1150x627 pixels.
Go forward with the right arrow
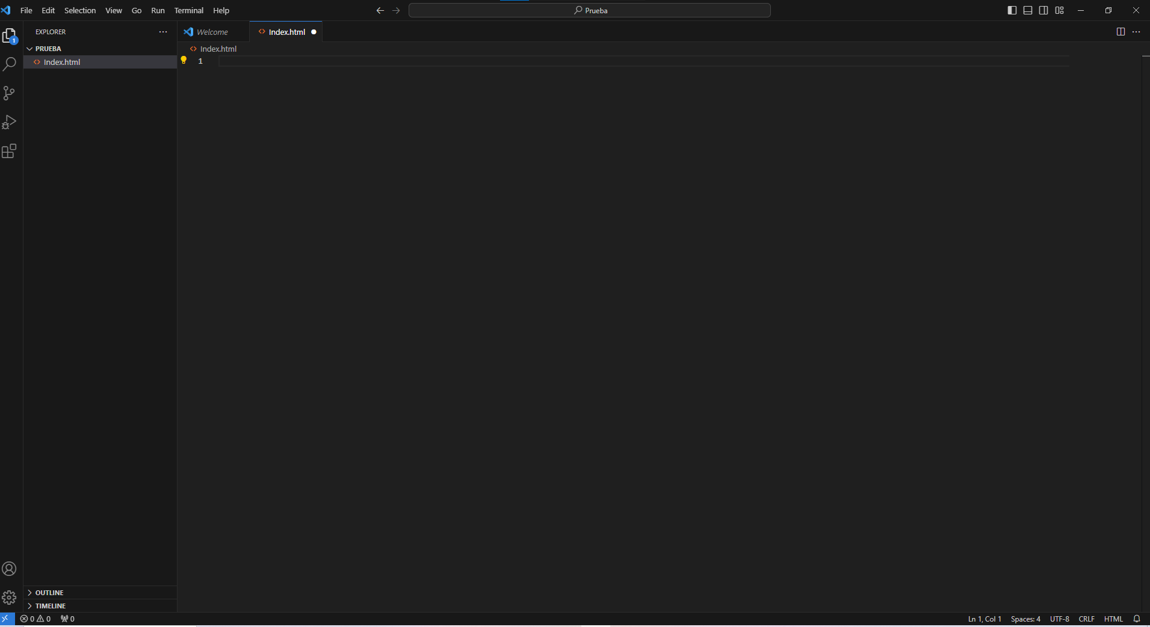point(396,10)
